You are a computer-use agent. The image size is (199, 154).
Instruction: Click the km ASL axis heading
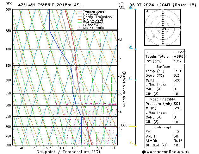coord(121,5)
